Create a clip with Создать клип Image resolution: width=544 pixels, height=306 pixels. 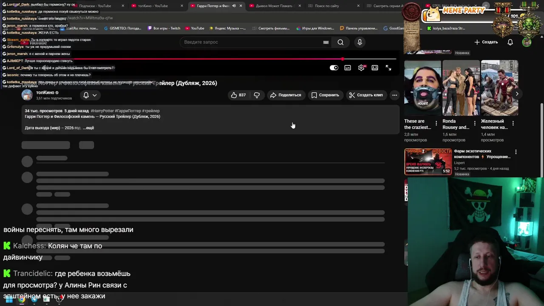point(366,95)
